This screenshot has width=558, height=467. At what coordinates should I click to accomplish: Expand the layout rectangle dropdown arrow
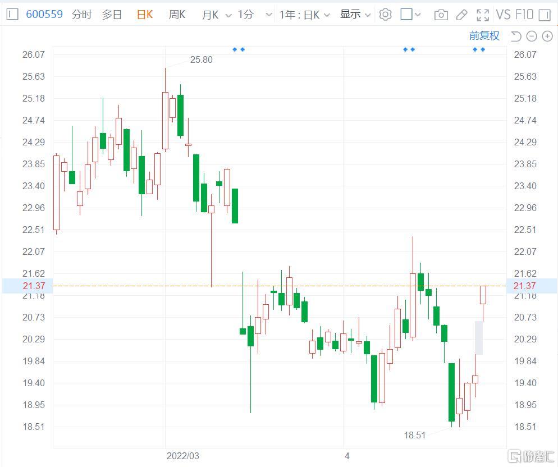point(418,15)
